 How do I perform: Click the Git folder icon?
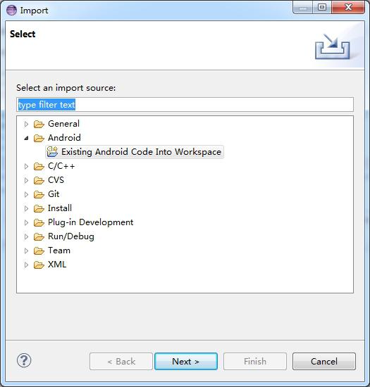click(39, 194)
